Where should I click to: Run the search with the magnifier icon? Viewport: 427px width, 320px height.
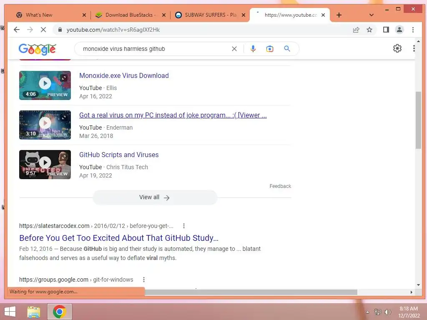pos(287,48)
